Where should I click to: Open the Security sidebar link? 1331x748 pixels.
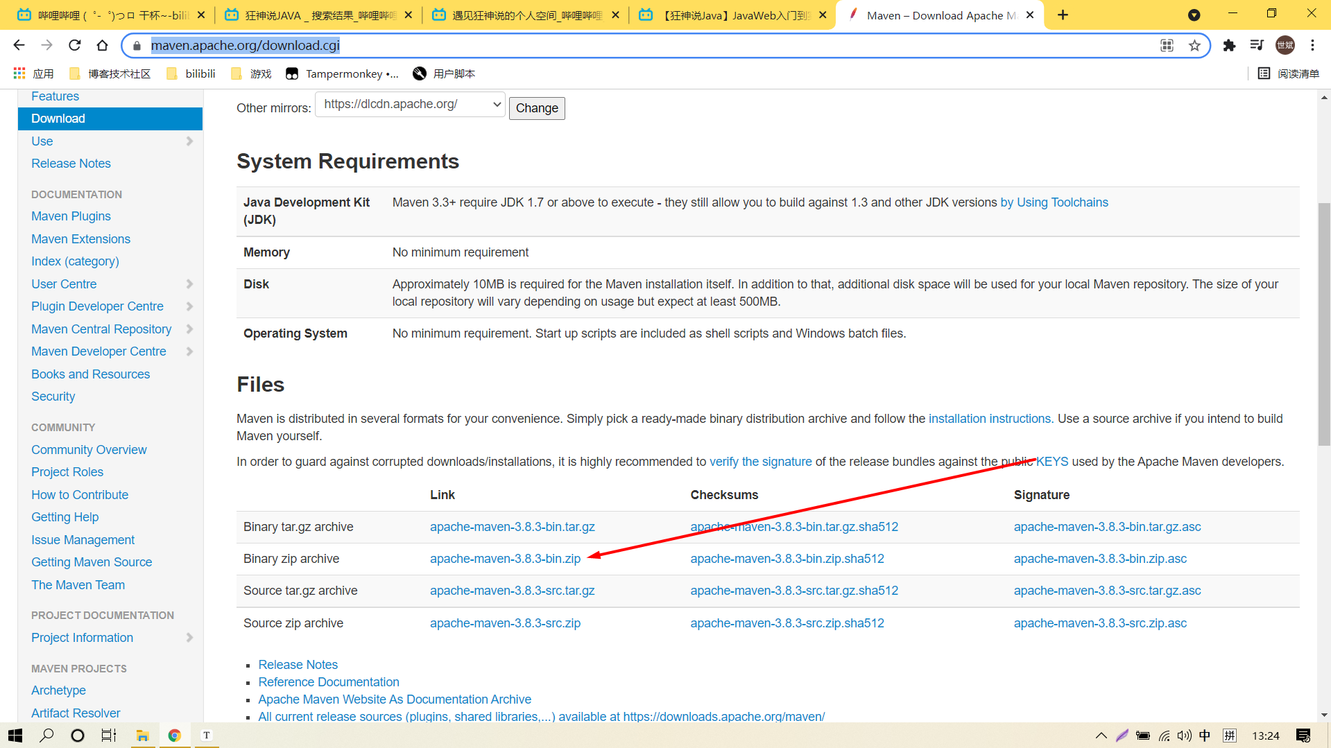tap(53, 397)
